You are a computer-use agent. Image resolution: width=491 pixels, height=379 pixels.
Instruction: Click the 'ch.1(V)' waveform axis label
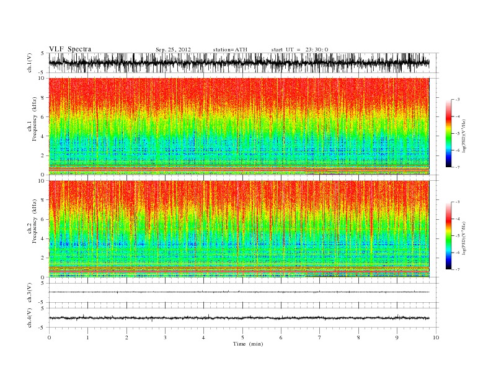point(30,63)
